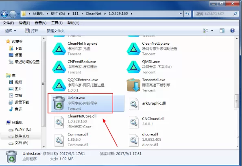Select 111 folder in the address breadcrumb
The height and width of the screenshot is (166, 242).
pyautogui.click(x=75, y=13)
